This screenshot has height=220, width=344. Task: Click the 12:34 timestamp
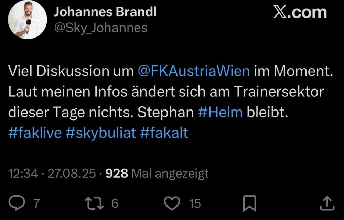(x=23, y=174)
